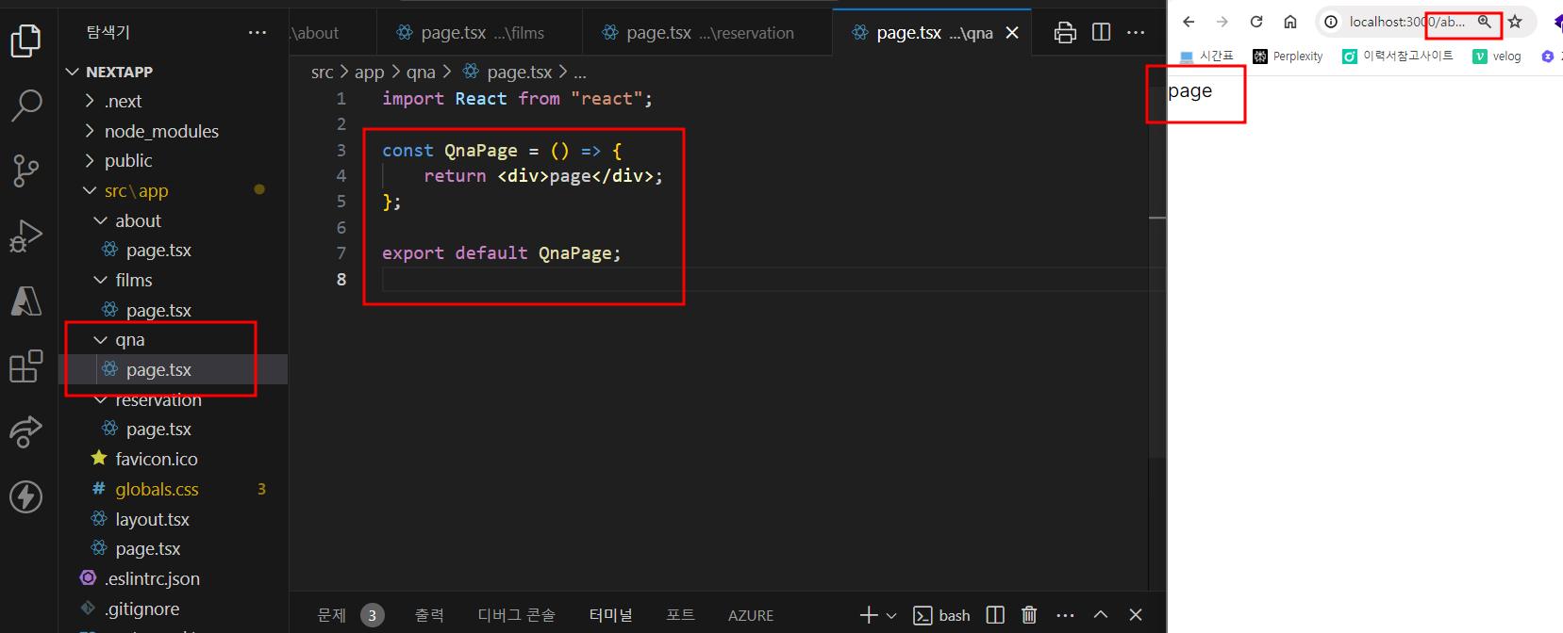The image size is (1563, 633).
Task: Open editor more actions menu
Action: click(x=1136, y=32)
